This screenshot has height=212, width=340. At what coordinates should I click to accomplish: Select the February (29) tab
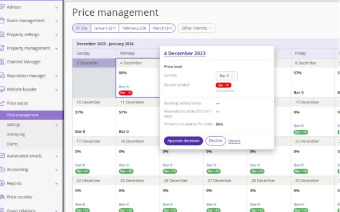[134, 28]
